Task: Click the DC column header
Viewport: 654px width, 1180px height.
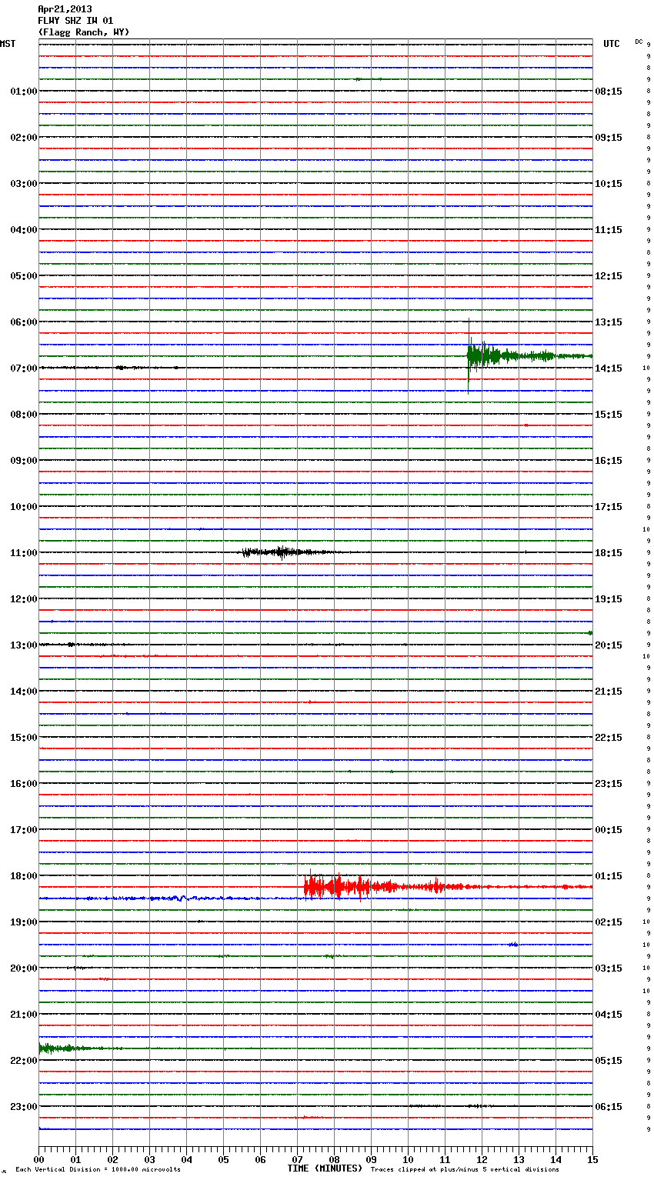Action: (x=639, y=42)
